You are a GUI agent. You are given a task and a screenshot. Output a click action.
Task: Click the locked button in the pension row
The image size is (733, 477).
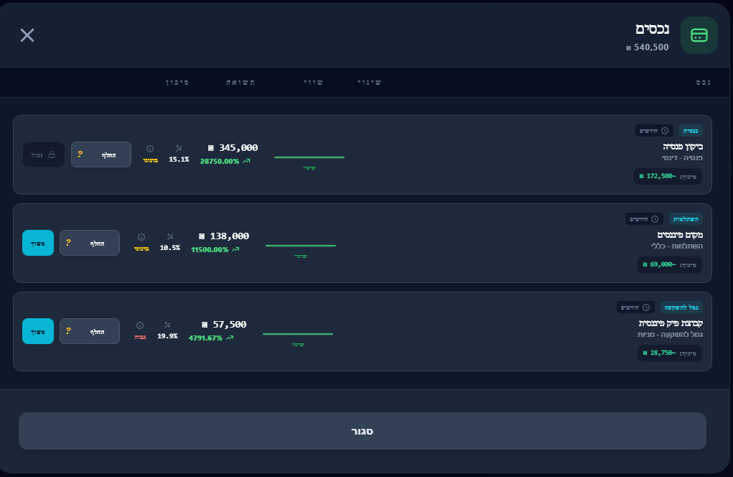[x=44, y=154]
